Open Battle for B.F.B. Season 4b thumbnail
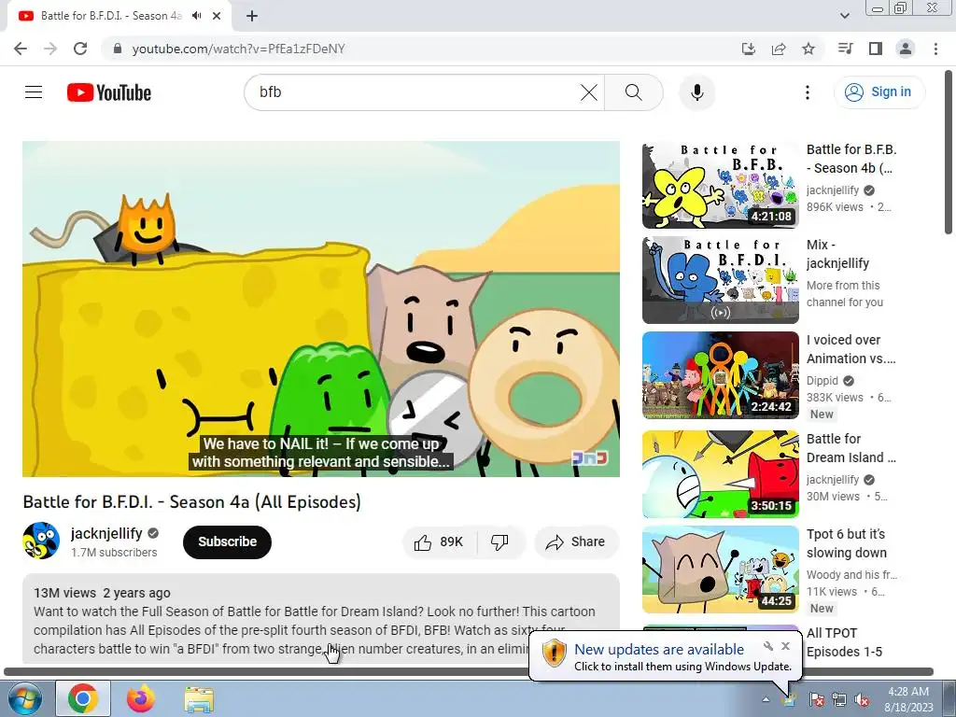This screenshot has height=717, width=956. [720, 186]
